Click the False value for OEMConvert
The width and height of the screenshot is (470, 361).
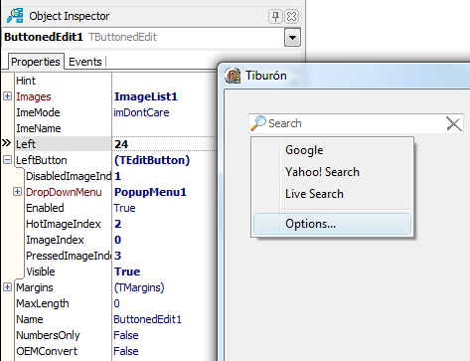tap(126, 351)
